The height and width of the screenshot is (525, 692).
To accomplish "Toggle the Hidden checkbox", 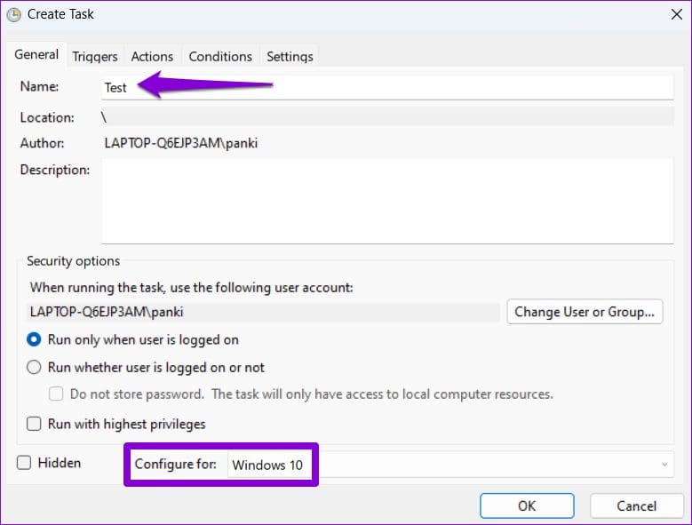I will [24, 463].
